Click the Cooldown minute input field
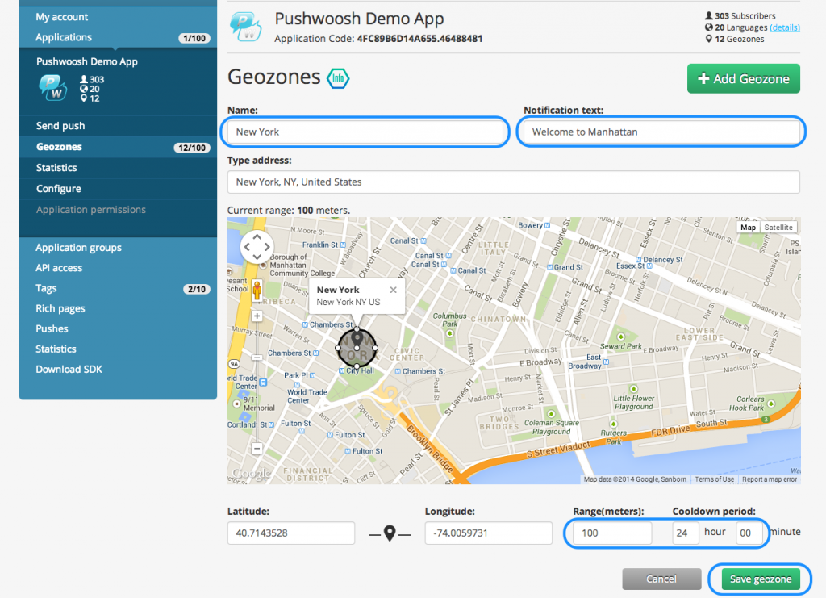Screen dimensions: 826x598 (x=749, y=533)
